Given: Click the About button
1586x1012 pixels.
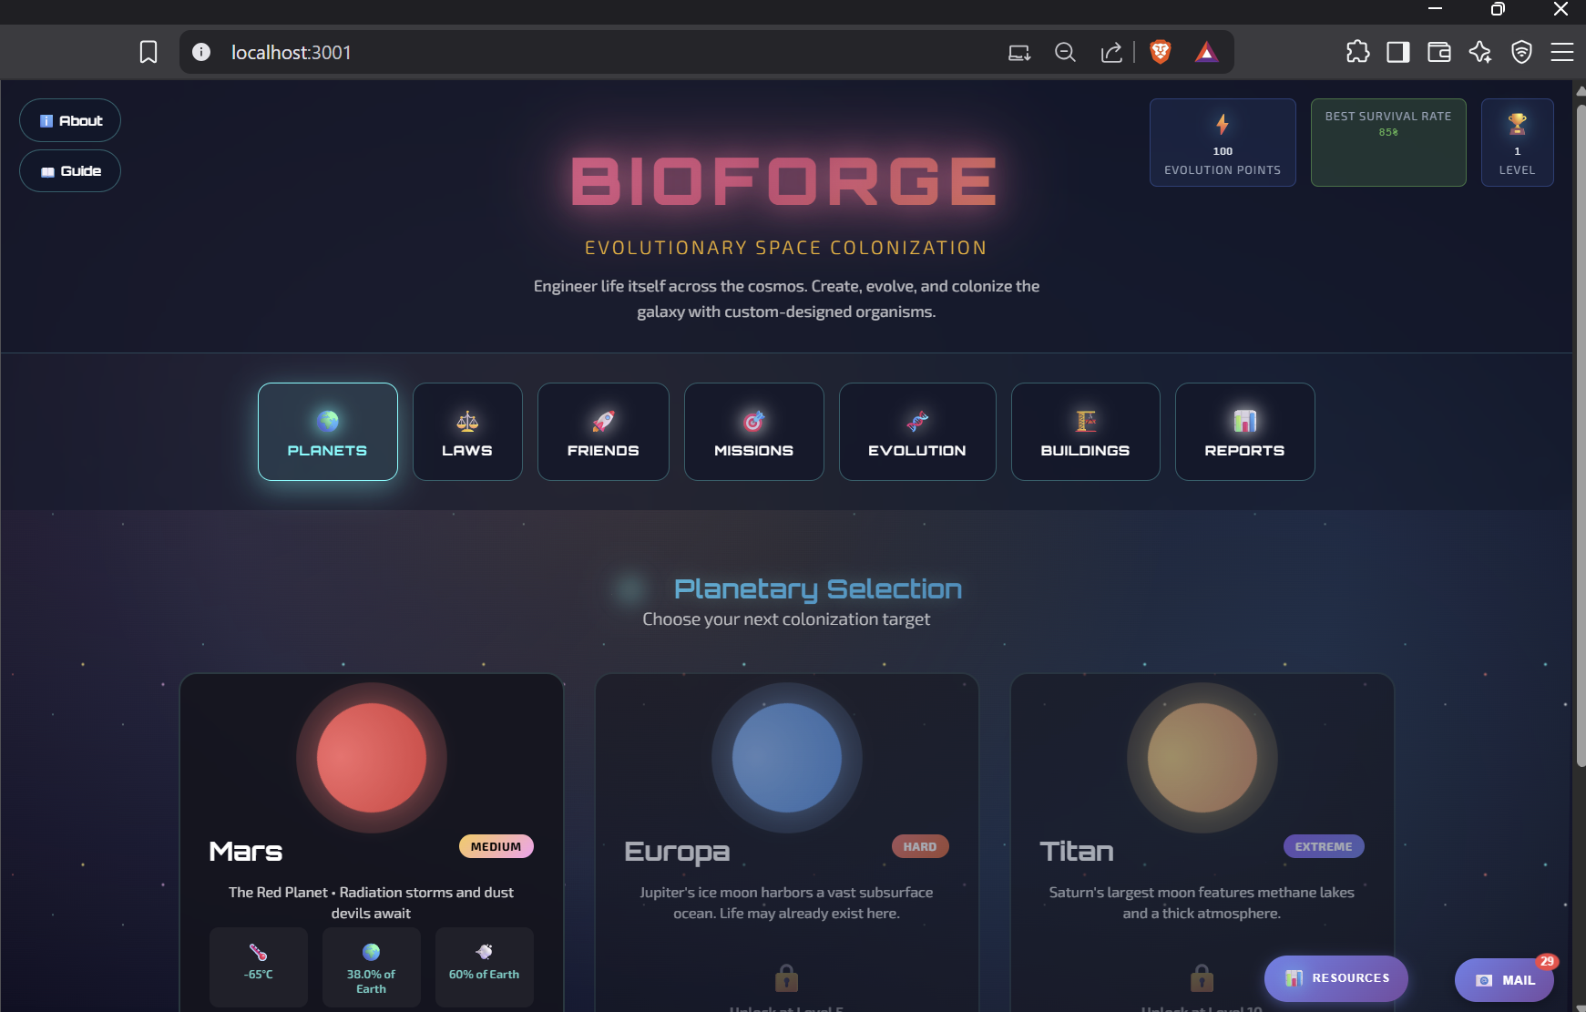Looking at the screenshot, I should coord(70,119).
